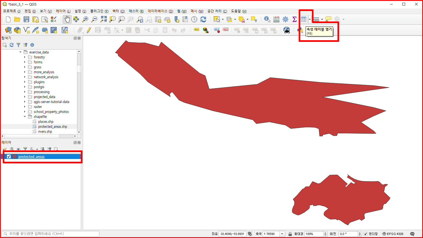Open the 벡터 menu
Viewport: 423px width, 238px height.
click(x=119, y=11)
